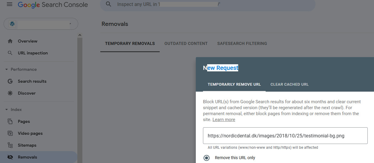
Task: Open the hamburger main menu
Action: click(x=10, y=4)
